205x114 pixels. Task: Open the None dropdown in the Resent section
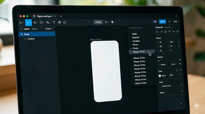174,64
